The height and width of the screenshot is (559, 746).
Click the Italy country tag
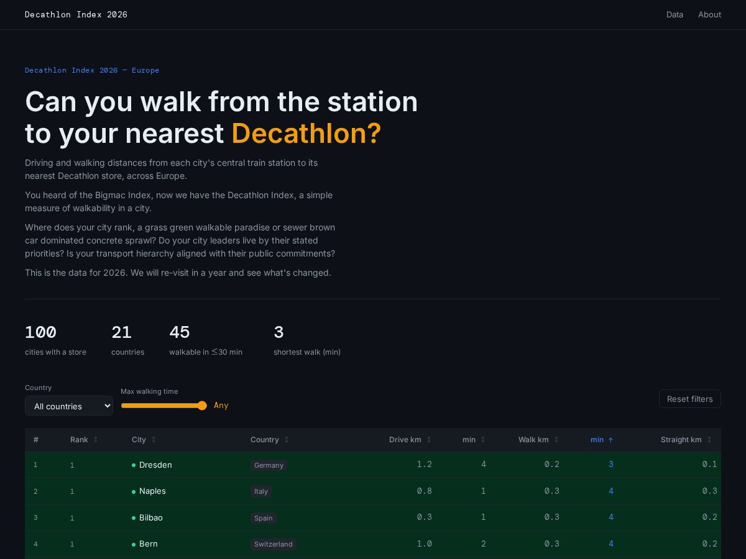coord(261,491)
